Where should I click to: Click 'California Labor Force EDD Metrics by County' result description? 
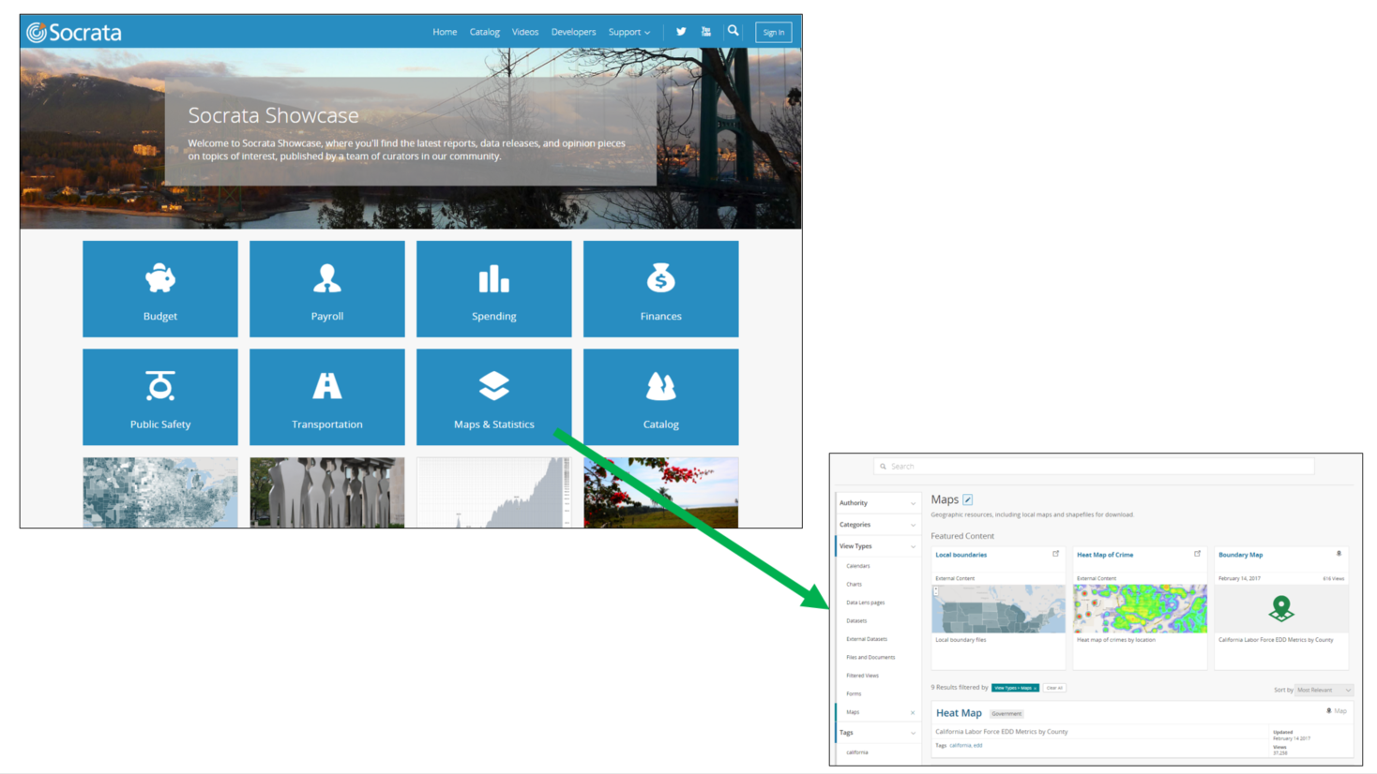click(x=1002, y=732)
